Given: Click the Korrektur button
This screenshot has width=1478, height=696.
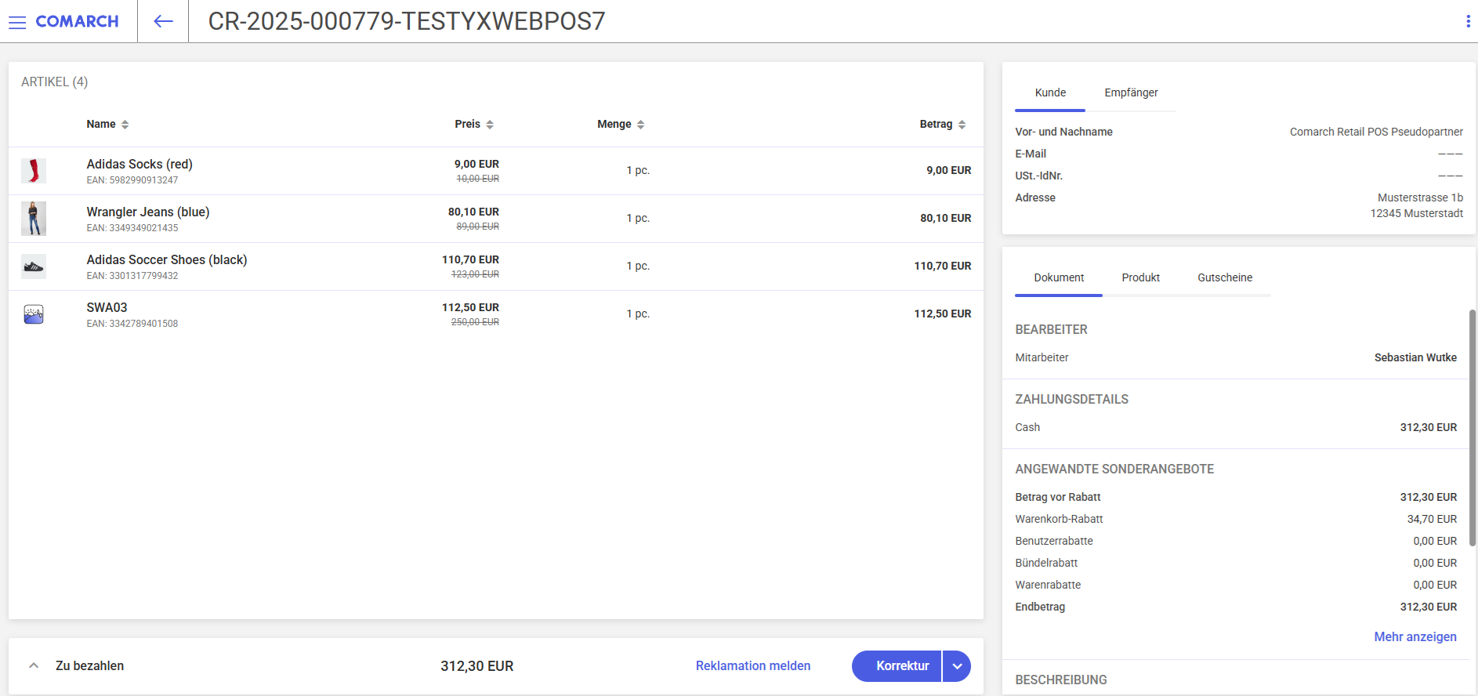Looking at the screenshot, I should (x=897, y=666).
